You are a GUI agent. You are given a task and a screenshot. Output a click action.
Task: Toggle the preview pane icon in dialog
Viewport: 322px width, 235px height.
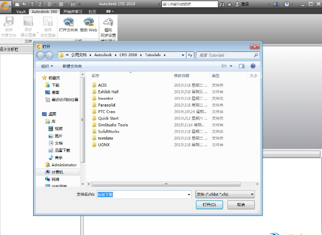point(242,66)
